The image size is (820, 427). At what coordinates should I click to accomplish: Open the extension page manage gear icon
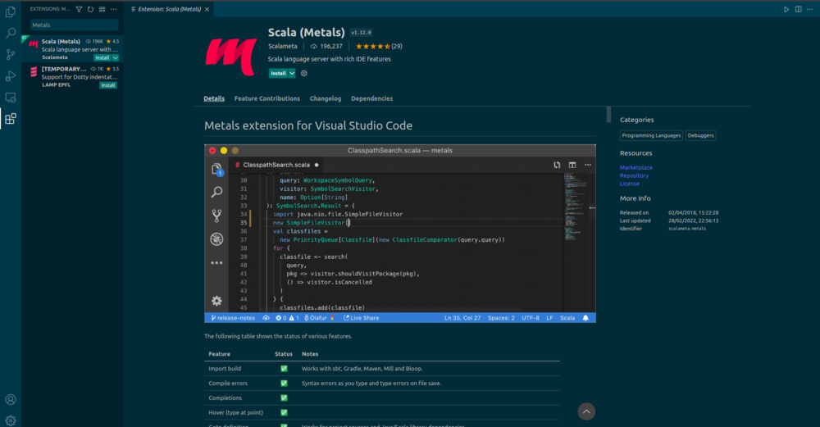tap(304, 74)
